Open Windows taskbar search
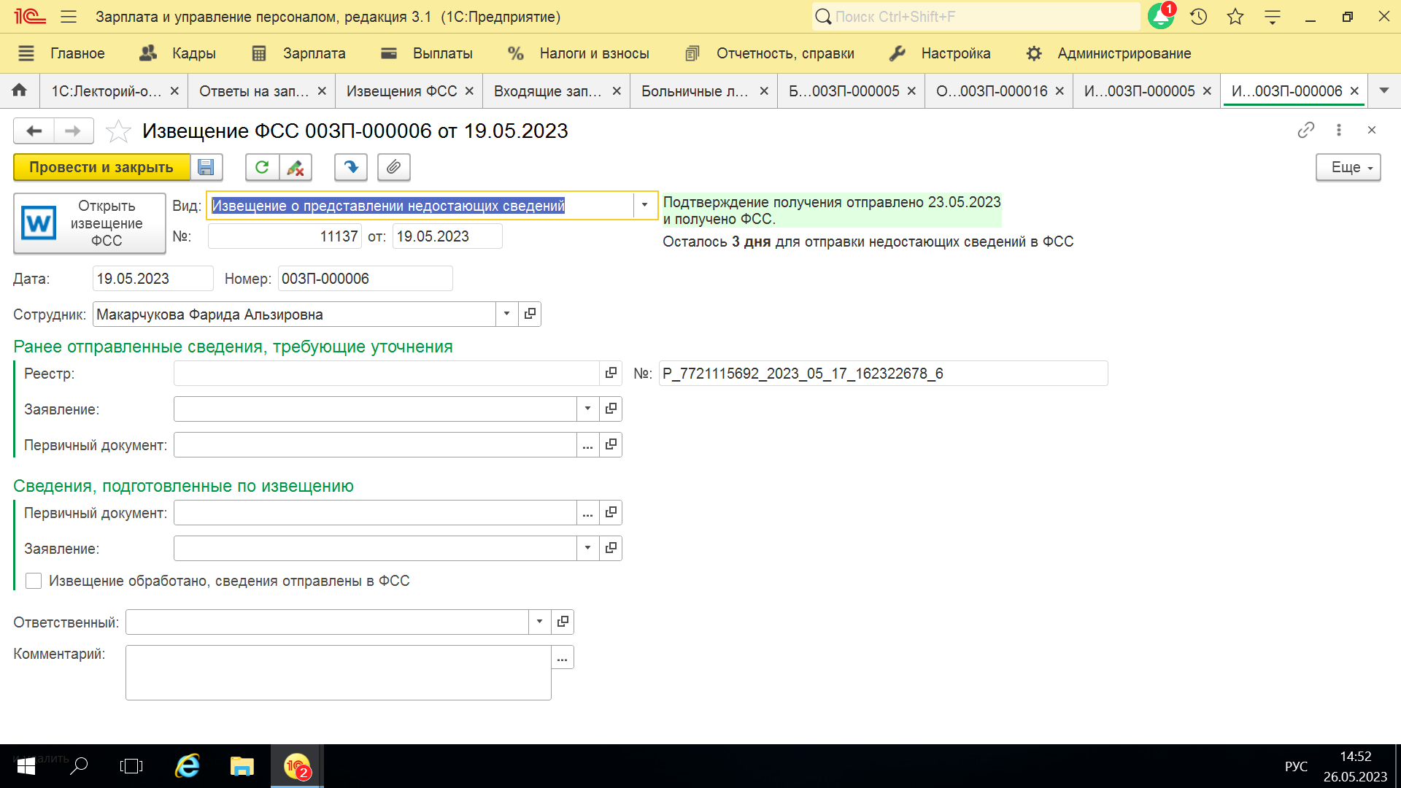The image size is (1401, 788). click(x=79, y=766)
